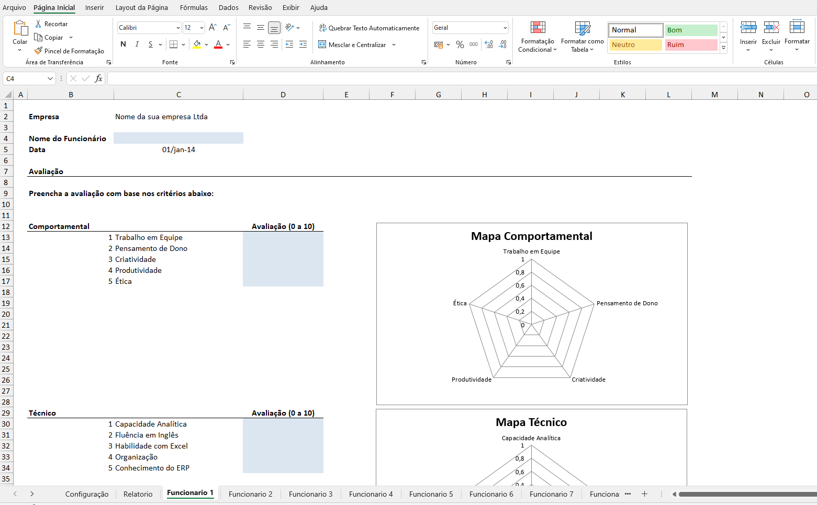Center-align text horizontally

coord(260,45)
